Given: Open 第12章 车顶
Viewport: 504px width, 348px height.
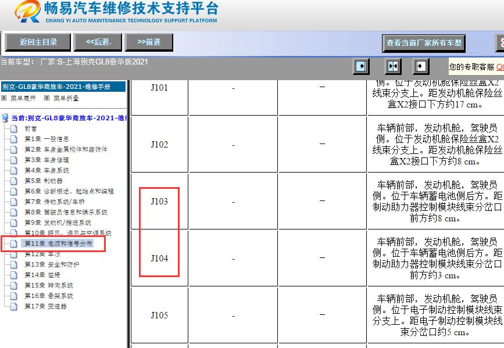Looking at the screenshot, I should click(43, 254).
